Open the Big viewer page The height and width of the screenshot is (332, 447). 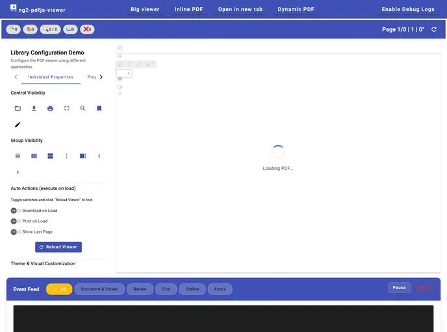[x=145, y=9]
